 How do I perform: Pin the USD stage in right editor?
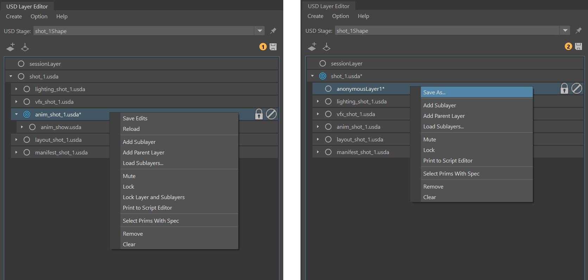578,31
